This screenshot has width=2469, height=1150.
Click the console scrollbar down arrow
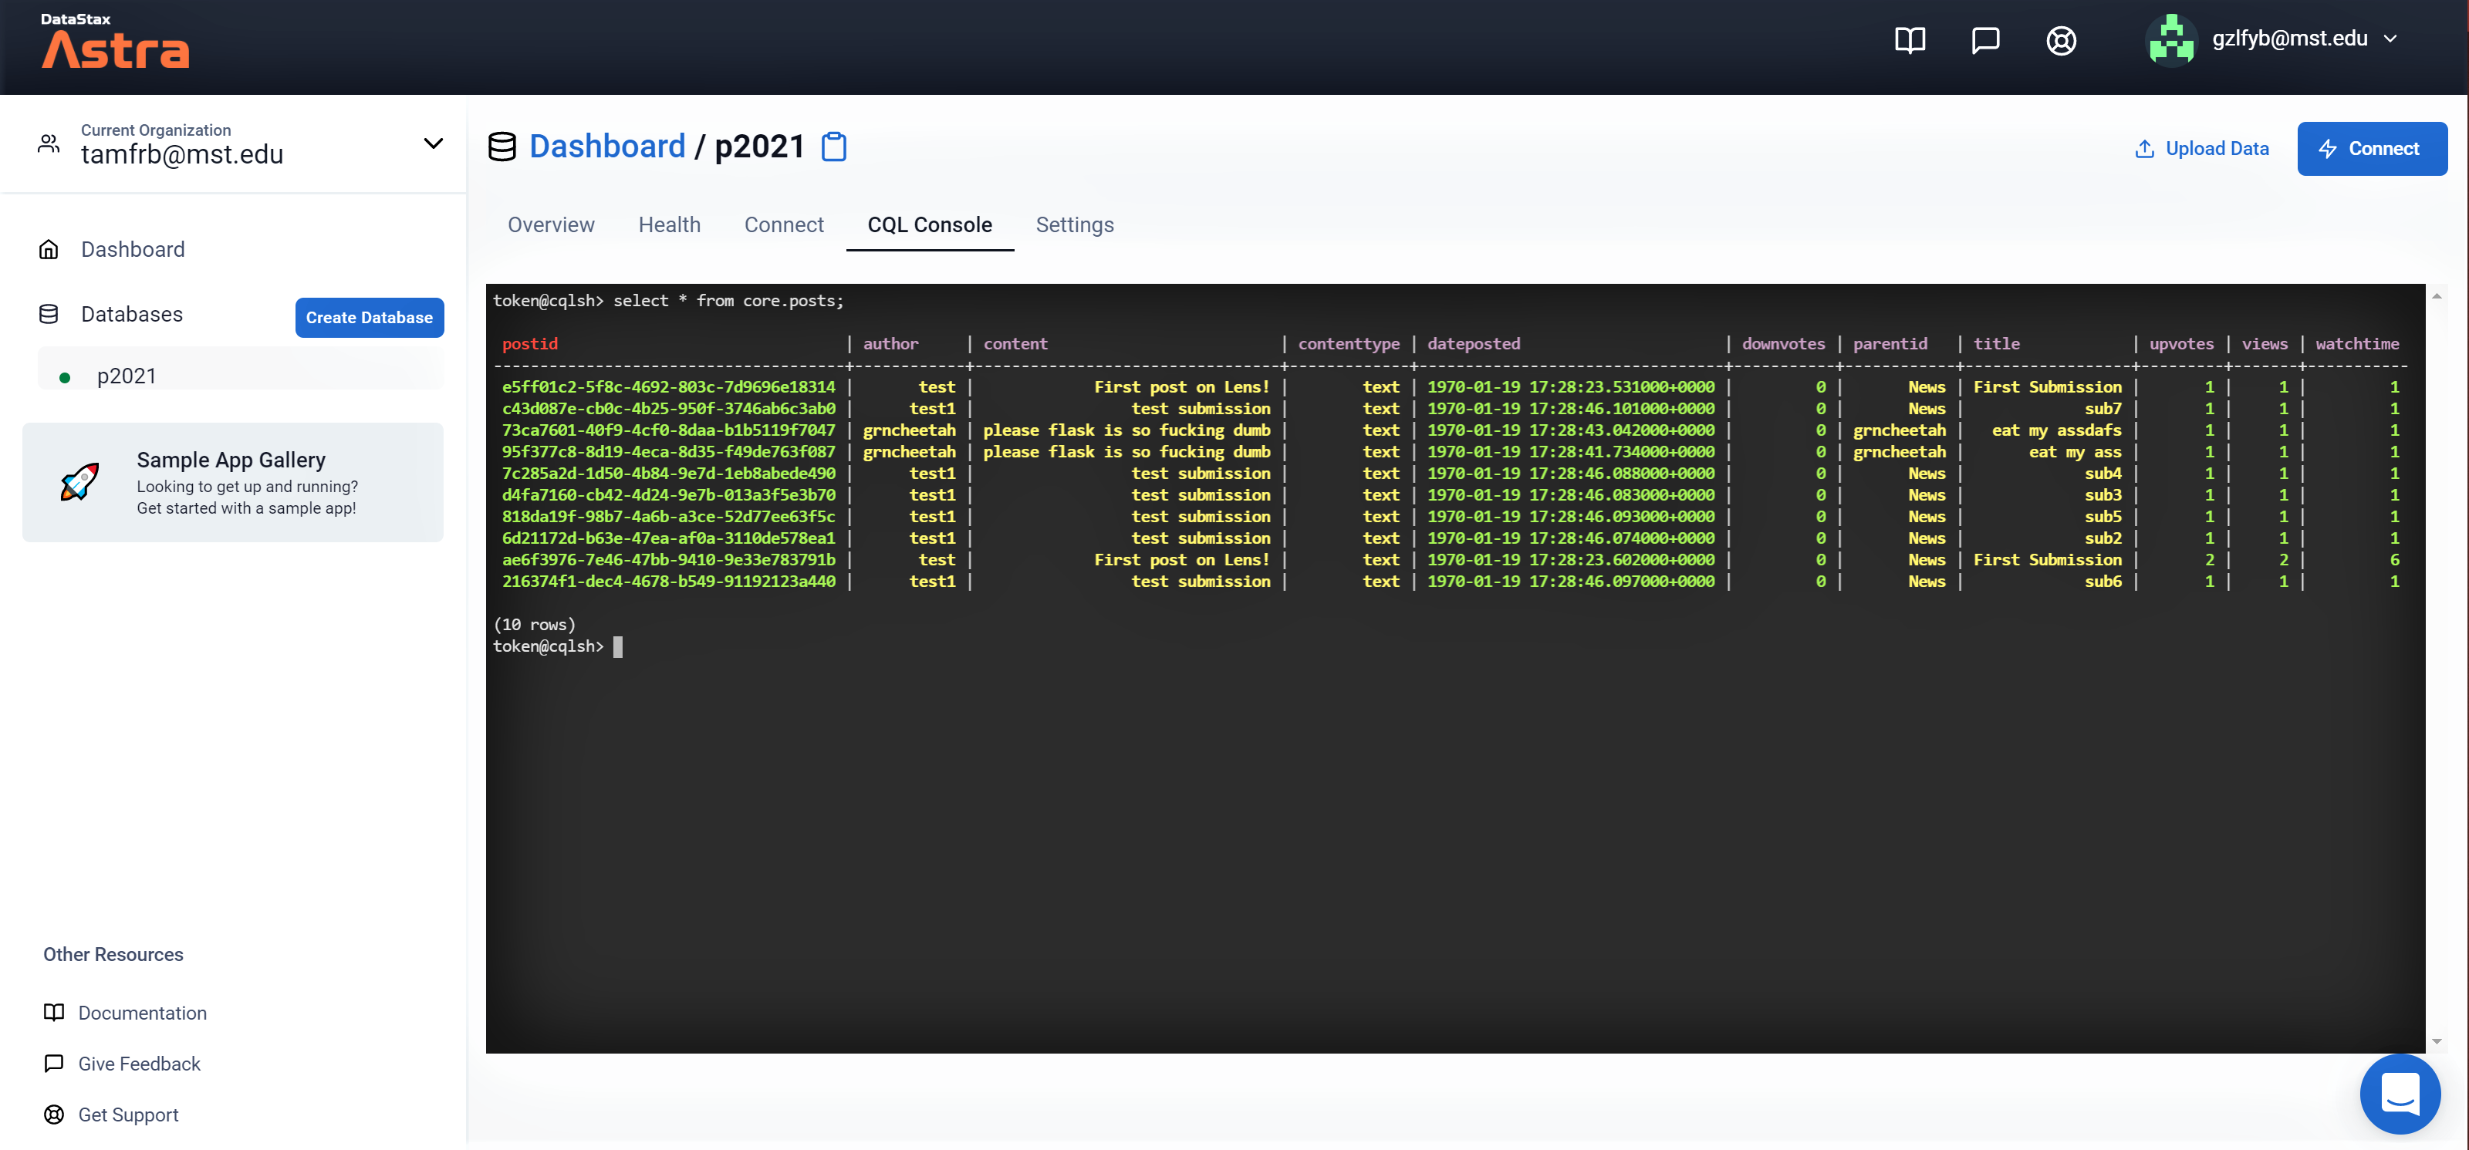(2437, 1042)
